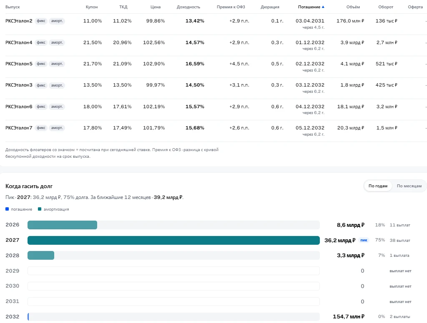Select the По годам view

tap(378, 186)
